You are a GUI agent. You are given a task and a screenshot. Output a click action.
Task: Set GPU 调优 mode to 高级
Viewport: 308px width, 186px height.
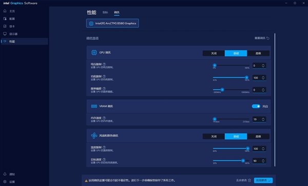pyautogui.click(x=258, y=53)
